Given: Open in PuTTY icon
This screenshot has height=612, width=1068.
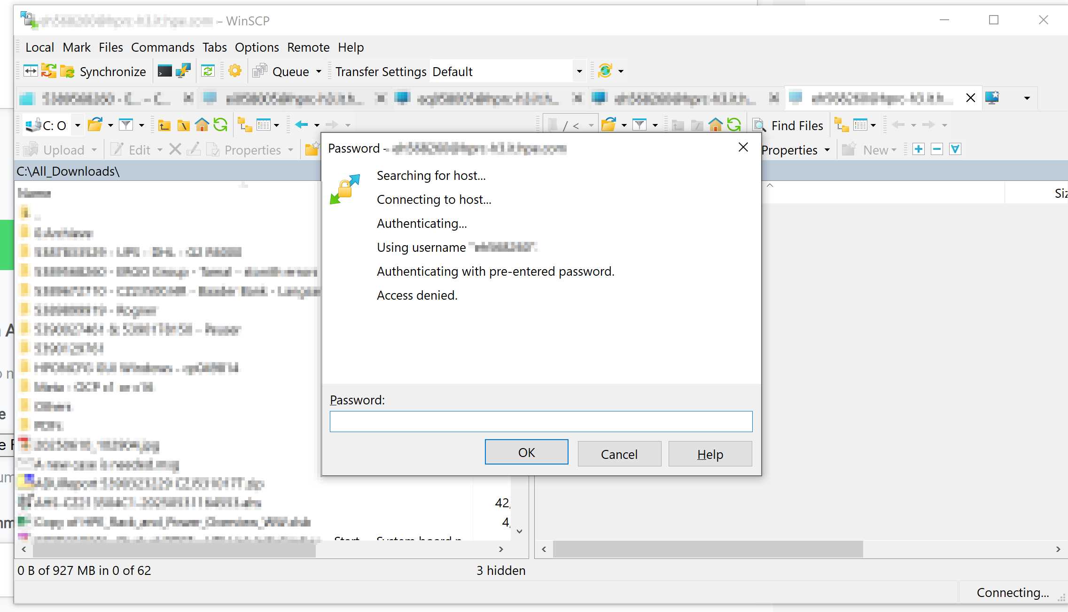Looking at the screenshot, I should pos(183,71).
